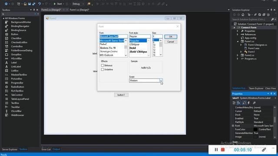
Task: Open the Script dropdown in Font dialog
Action: tap(161, 81)
